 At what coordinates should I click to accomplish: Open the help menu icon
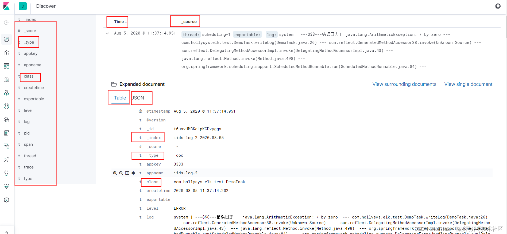[x=498, y=6]
